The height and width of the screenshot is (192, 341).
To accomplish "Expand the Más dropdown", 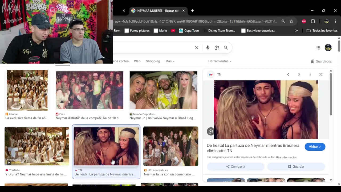I will (x=170, y=61).
